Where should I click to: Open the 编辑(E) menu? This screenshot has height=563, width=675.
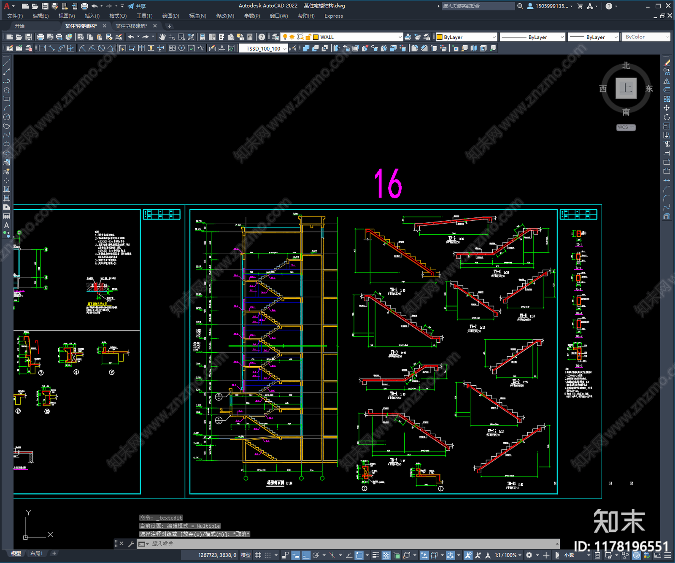coord(40,16)
